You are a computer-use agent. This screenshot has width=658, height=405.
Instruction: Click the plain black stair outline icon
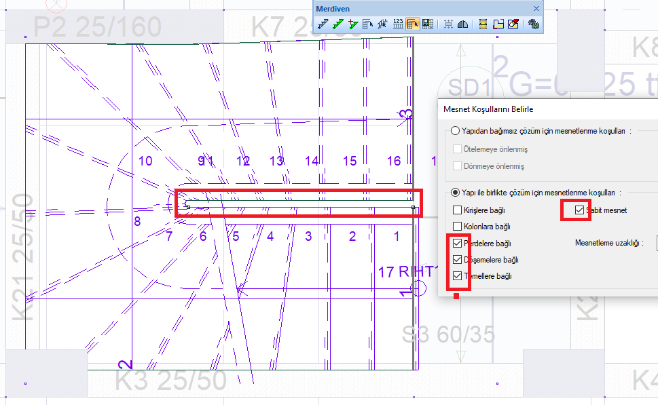pyautogui.click(x=323, y=24)
